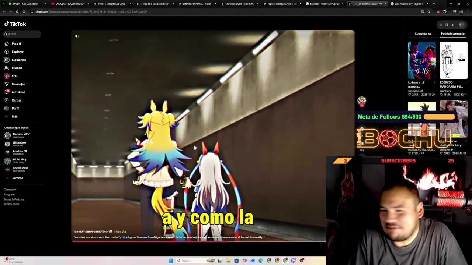Open Windows Start menu
Screen dimensions: 472x265
tap(171, 261)
